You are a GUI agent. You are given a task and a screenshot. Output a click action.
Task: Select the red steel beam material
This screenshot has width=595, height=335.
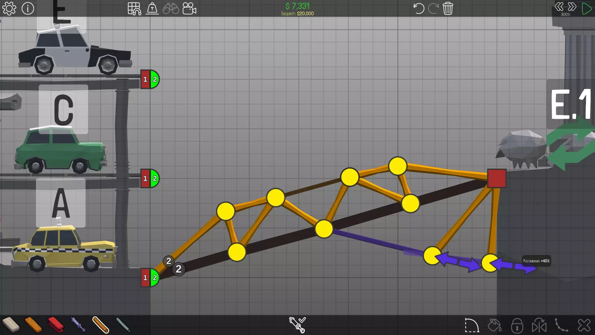[56, 324]
